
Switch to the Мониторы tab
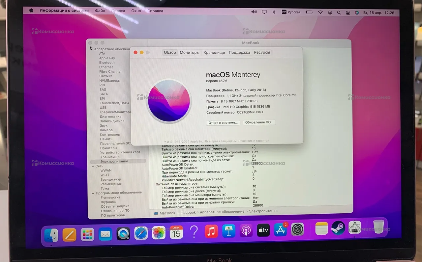190,52
